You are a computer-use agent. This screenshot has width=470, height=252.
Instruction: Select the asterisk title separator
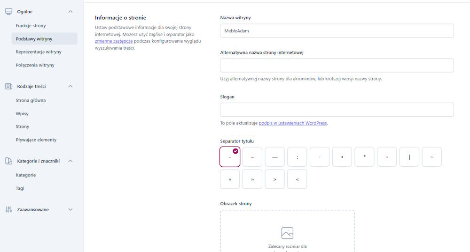364,157
